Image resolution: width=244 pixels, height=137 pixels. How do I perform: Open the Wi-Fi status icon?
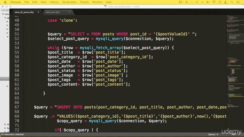(214, 2)
